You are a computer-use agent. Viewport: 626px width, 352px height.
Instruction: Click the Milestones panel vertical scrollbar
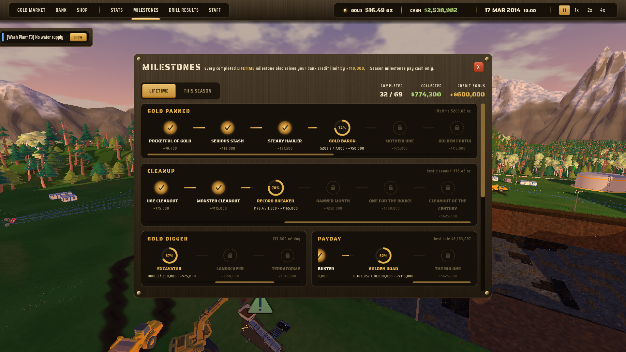(x=483, y=151)
